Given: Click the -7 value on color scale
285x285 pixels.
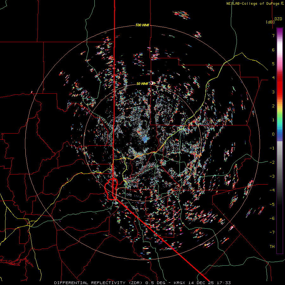Looking at the screenshot, I should point(272,232).
